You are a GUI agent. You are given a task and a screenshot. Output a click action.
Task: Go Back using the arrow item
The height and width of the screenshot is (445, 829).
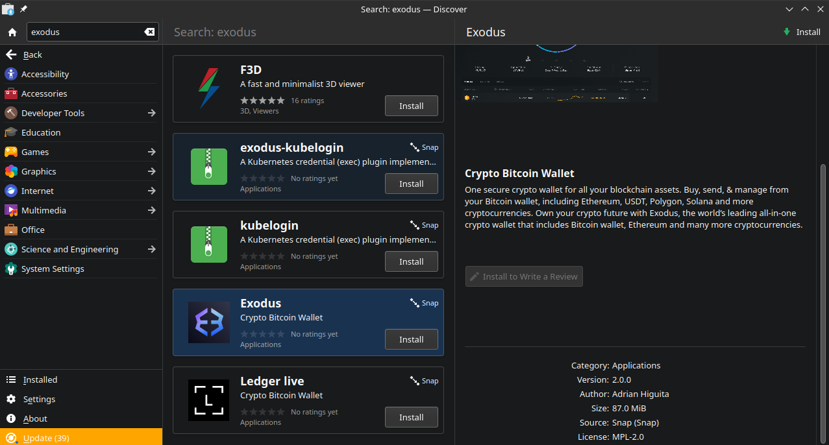pyautogui.click(x=81, y=54)
